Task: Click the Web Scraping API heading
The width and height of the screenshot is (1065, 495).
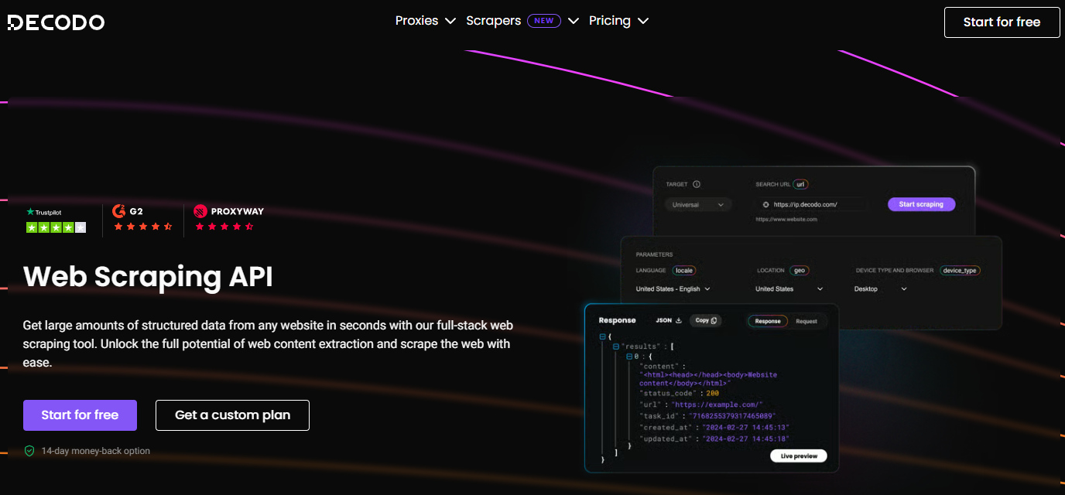Action: pyautogui.click(x=148, y=276)
